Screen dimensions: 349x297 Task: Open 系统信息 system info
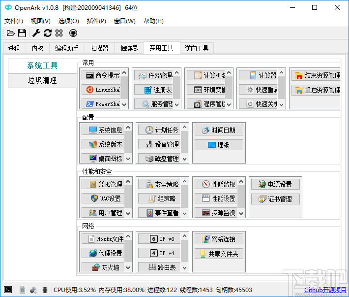point(103,130)
